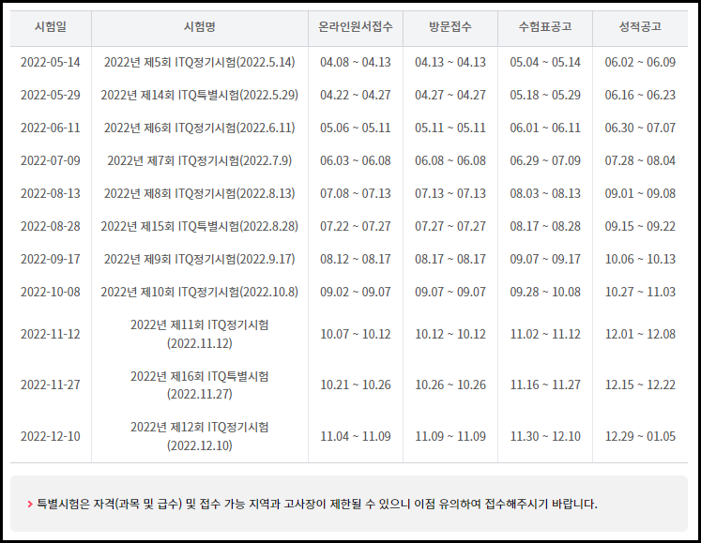Click 2022년 제8회 ITQ정기시험 exam name
The height and width of the screenshot is (543, 701).
[x=199, y=193]
